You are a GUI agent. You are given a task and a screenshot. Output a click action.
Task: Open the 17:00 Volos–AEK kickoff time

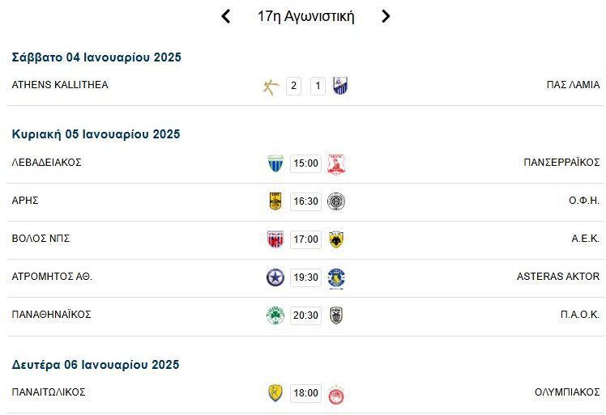[305, 239]
